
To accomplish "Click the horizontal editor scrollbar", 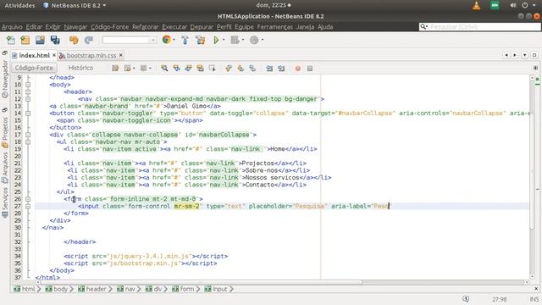I will click(x=201, y=282).
